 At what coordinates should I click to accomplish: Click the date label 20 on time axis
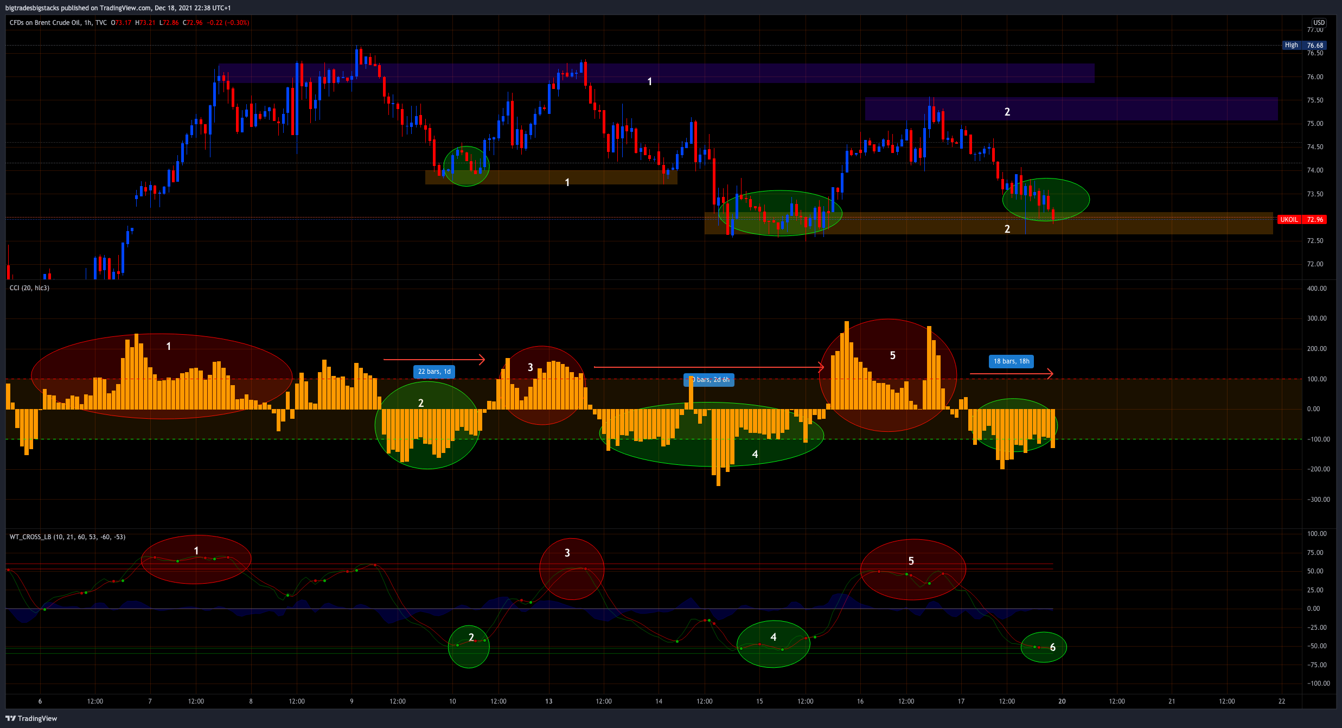coord(1062,701)
